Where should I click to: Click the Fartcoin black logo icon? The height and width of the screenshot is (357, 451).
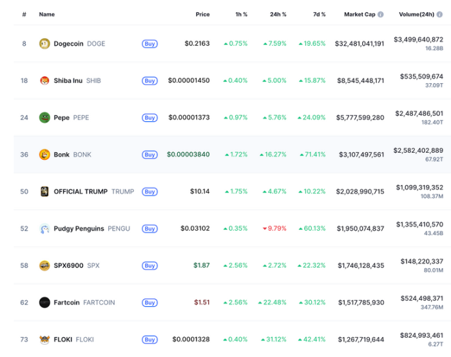click(x=44, y=302)
